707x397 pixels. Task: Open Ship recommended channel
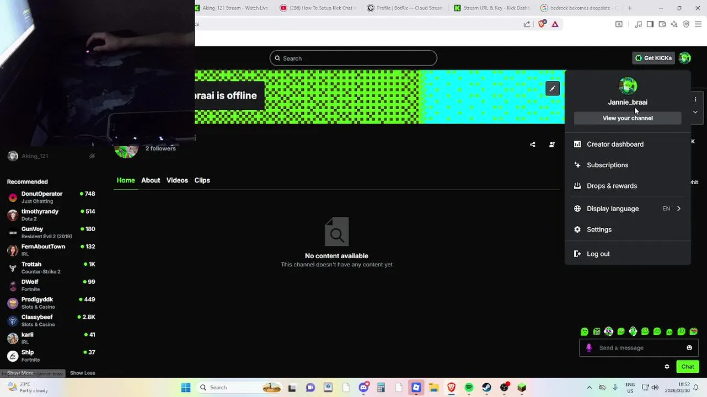(51, 356)
